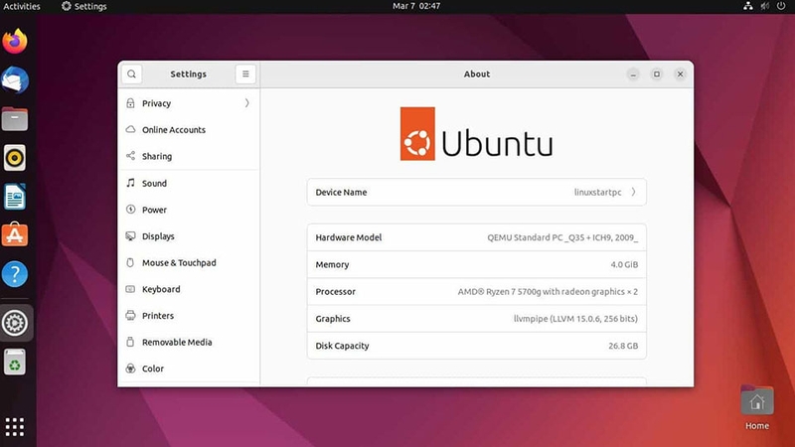Click the Removable Media icon
This screenshot has height=447, width=795.
click(130, 342)
